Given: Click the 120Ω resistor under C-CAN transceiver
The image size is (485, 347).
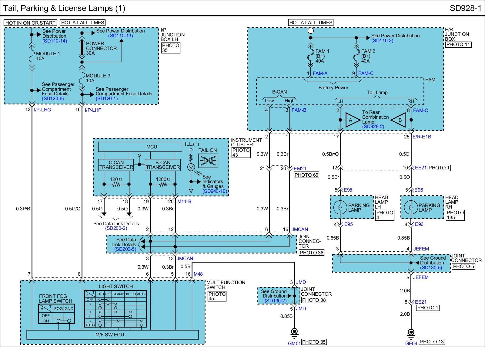Looking at the screenshot, I should pos(116,184).
